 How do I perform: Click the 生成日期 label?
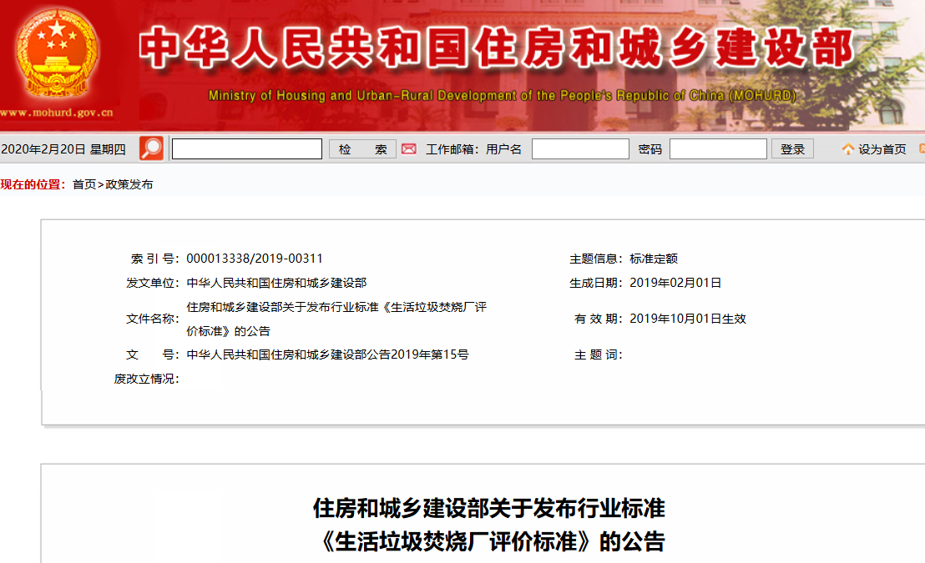point(596,283)
